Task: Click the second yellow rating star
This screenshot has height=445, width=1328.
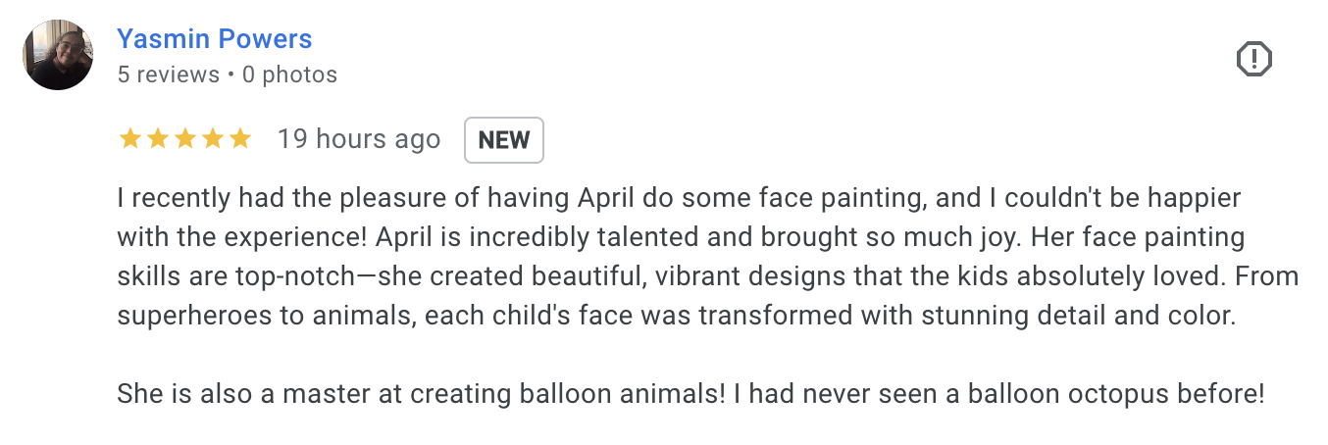Action: 157,139
